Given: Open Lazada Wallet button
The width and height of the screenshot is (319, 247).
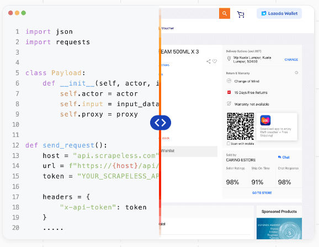Looking at the screenshot, I should [279, 13].
